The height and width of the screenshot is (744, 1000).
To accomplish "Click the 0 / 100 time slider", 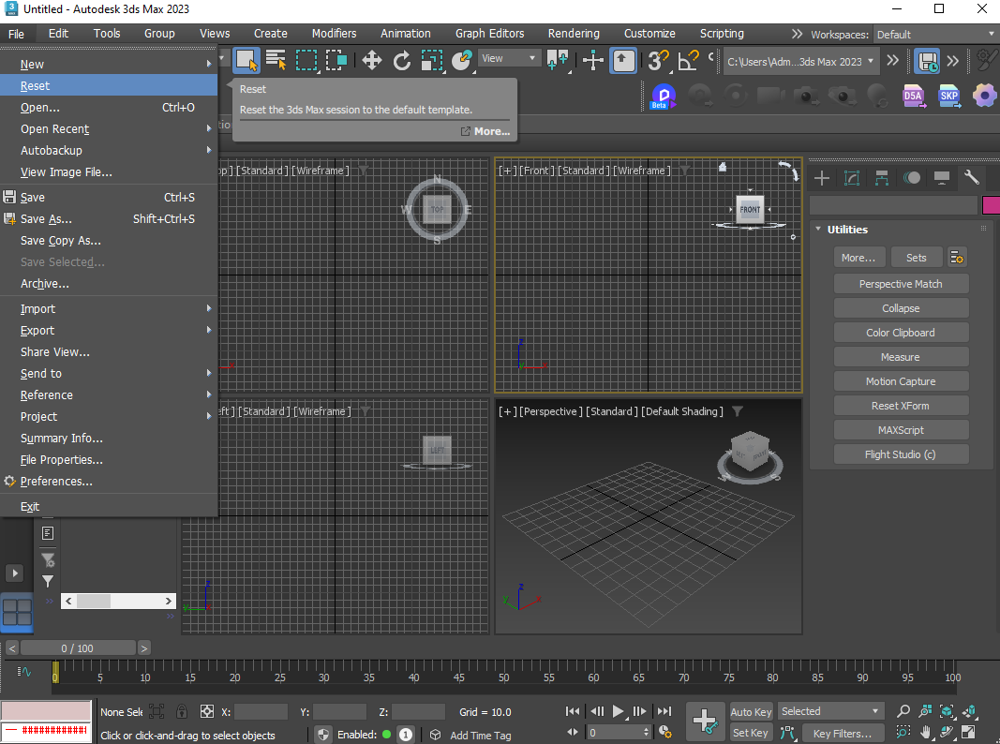I will click(78, 648).
